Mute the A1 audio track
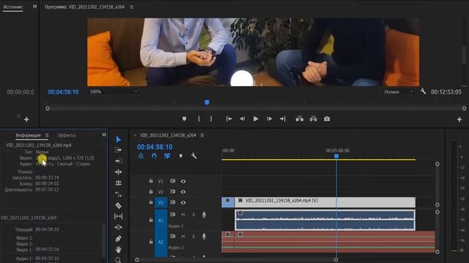Viewport: 469px width, 263px height. [183, 214]
